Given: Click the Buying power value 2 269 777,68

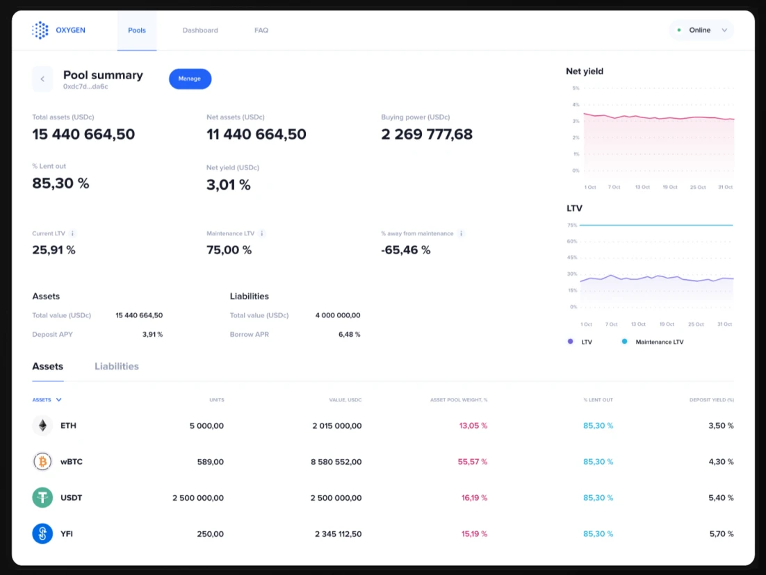Looking at the screenshot, I should tap(427, 134).
